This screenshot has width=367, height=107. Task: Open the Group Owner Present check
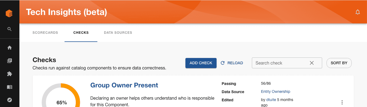pyautogui.click(x=124, y=85)
